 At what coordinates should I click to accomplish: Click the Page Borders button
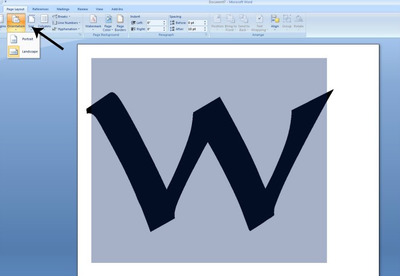tap(120, 23)
